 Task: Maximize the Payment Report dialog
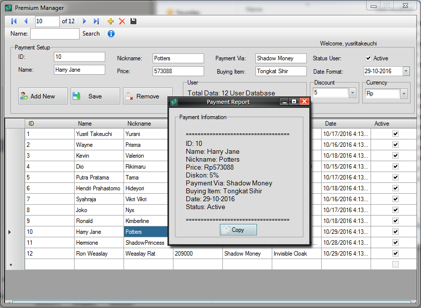[x=295, y=101]
